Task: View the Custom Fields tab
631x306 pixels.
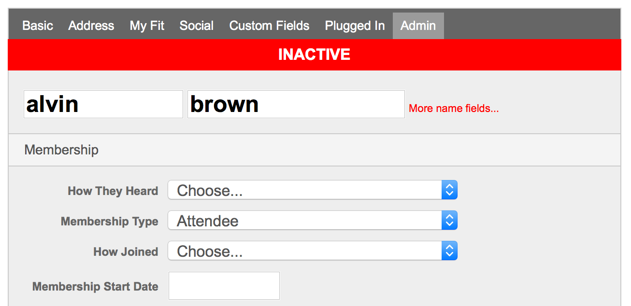Action: click(x=269, y=26)
